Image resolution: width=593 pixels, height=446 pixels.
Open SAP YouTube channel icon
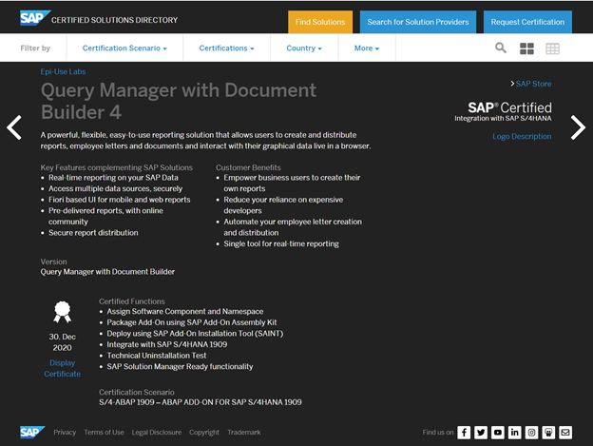pyautogui.click(x=498, y=433)
